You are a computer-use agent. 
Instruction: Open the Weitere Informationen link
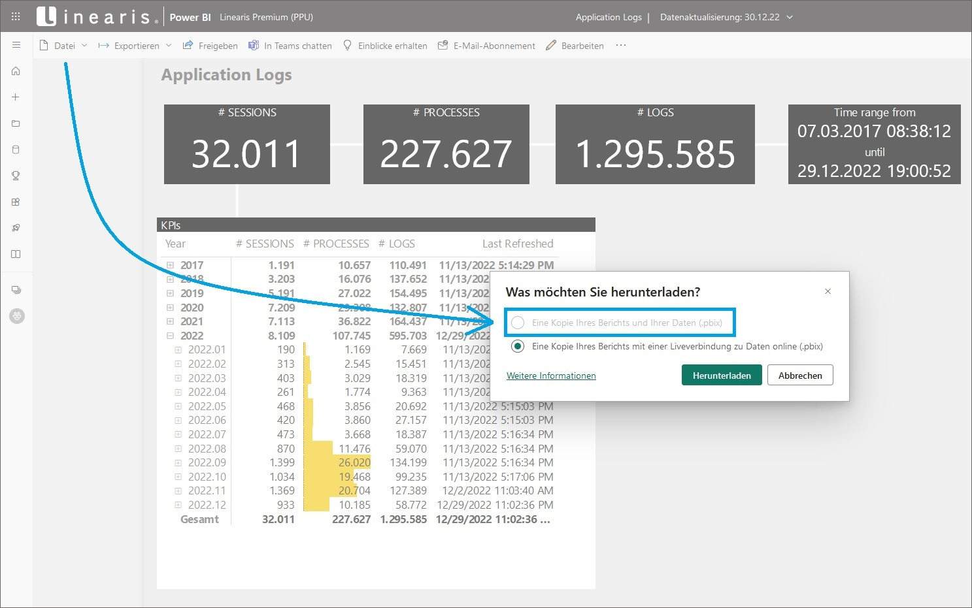550,376
